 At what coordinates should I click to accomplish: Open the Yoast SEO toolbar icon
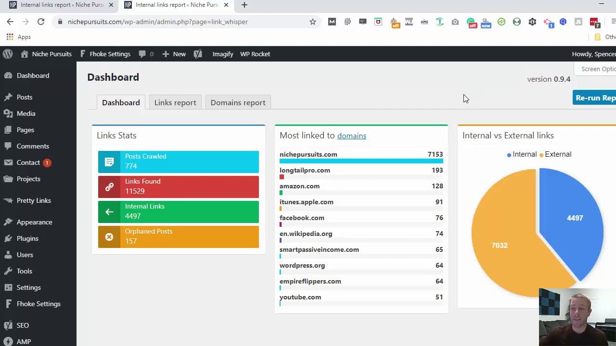(x=198, y=54)
